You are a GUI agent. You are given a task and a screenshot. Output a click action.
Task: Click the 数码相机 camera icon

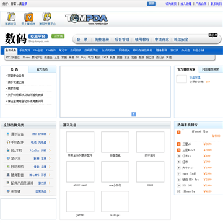click(x=8, y=167)
